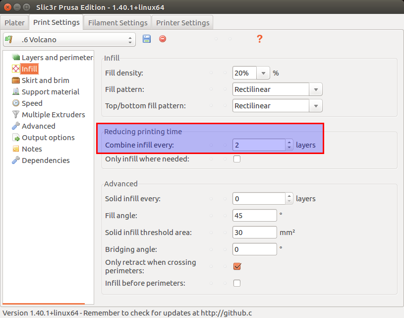Select the Skirt and brim page
The width and height of the screenshot is (404, 318).
[x=45, y=80]
